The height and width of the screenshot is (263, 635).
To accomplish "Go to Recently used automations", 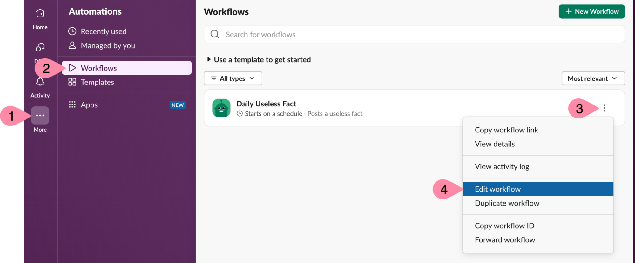I will [104, 31].
